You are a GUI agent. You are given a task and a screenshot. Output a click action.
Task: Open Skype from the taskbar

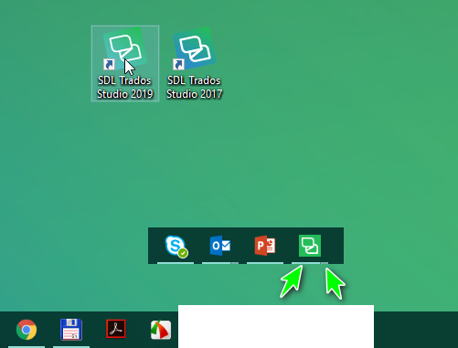176,246
